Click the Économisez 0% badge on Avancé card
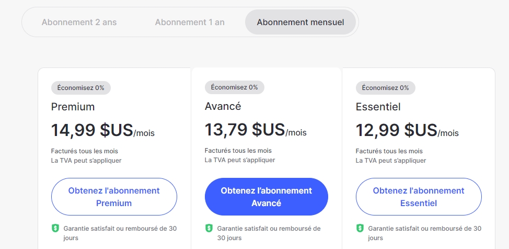The image size is (509, 249). [234, 87]
